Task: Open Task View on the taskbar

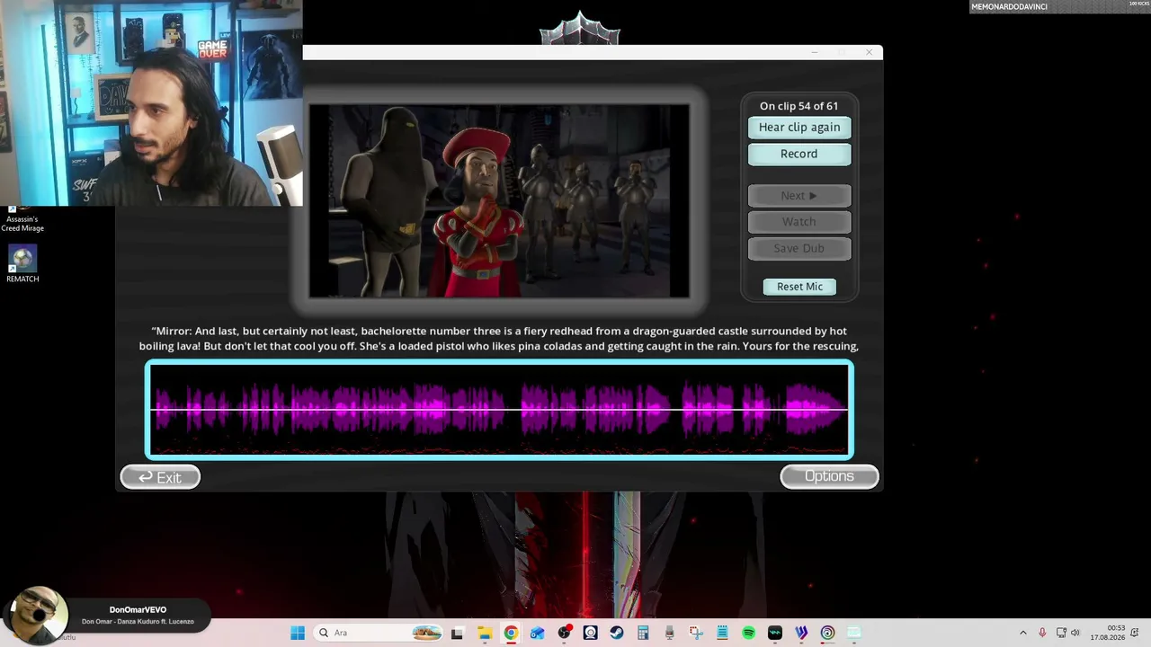Action: point(457,633)
